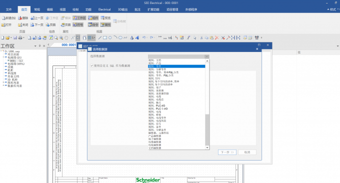Toggle the grid size 5 snap button
340x183 pixels.
[x=91, y=37]
